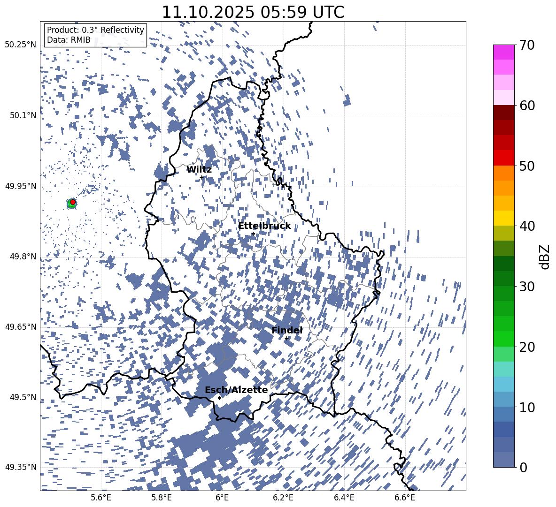Click the colorbar 20 tick label
The height and width of the screenshot is (507, 556).
527,347
